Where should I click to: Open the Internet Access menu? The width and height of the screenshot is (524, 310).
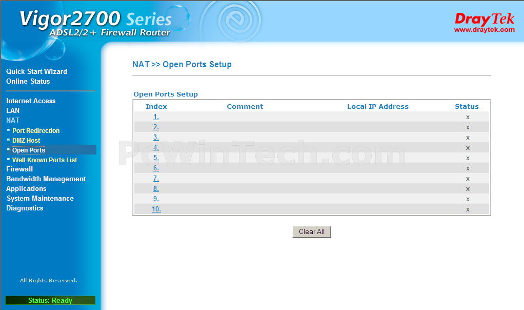31,101
